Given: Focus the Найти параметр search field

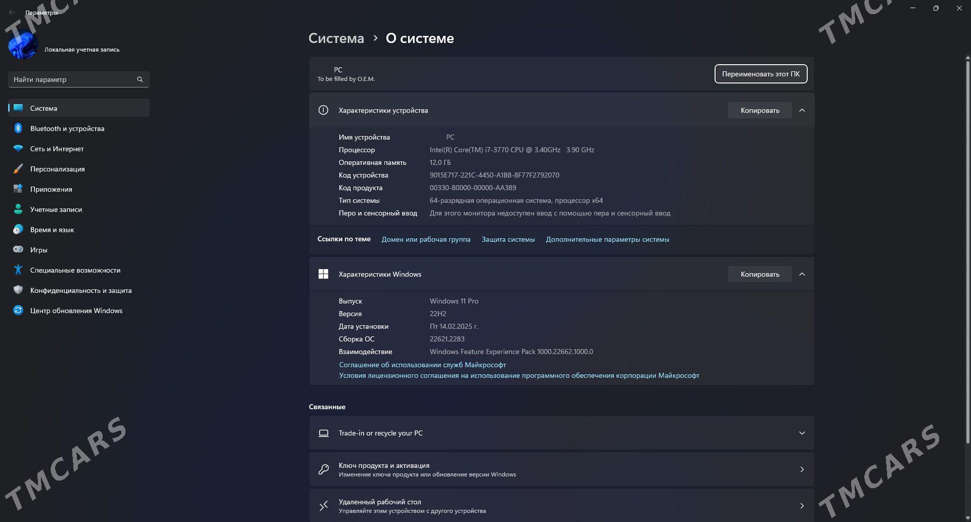Looking at the screenshot, I should [79, 79].
